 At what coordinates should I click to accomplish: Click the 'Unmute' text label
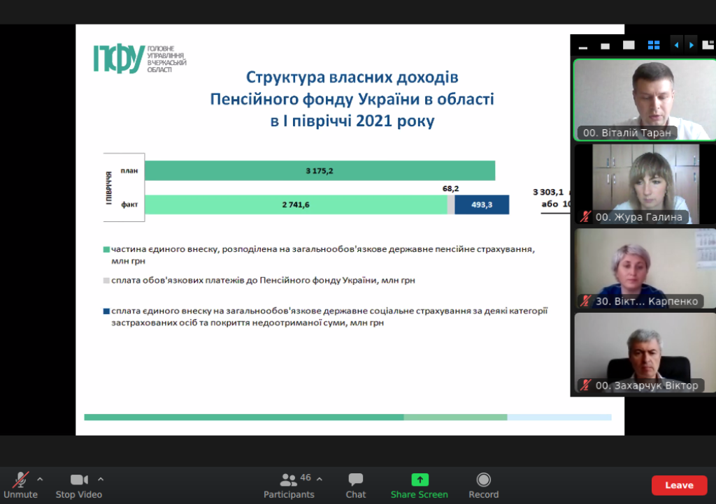tap(20, 494)
